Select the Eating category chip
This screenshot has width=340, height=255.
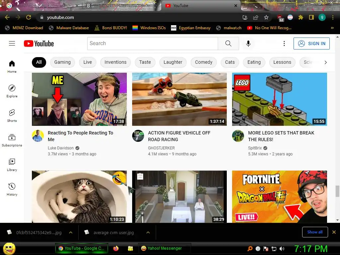(254, 62)
